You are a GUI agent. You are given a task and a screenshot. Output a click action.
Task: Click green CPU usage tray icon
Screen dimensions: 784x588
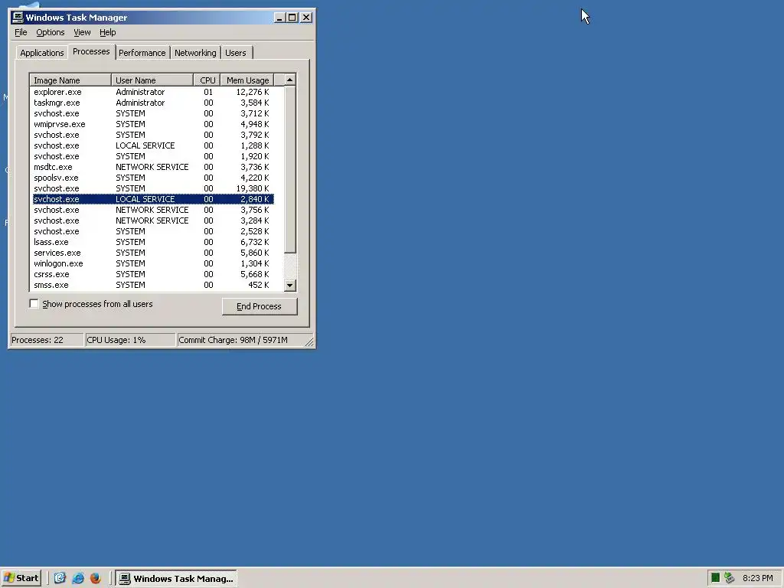pos(715,578)
